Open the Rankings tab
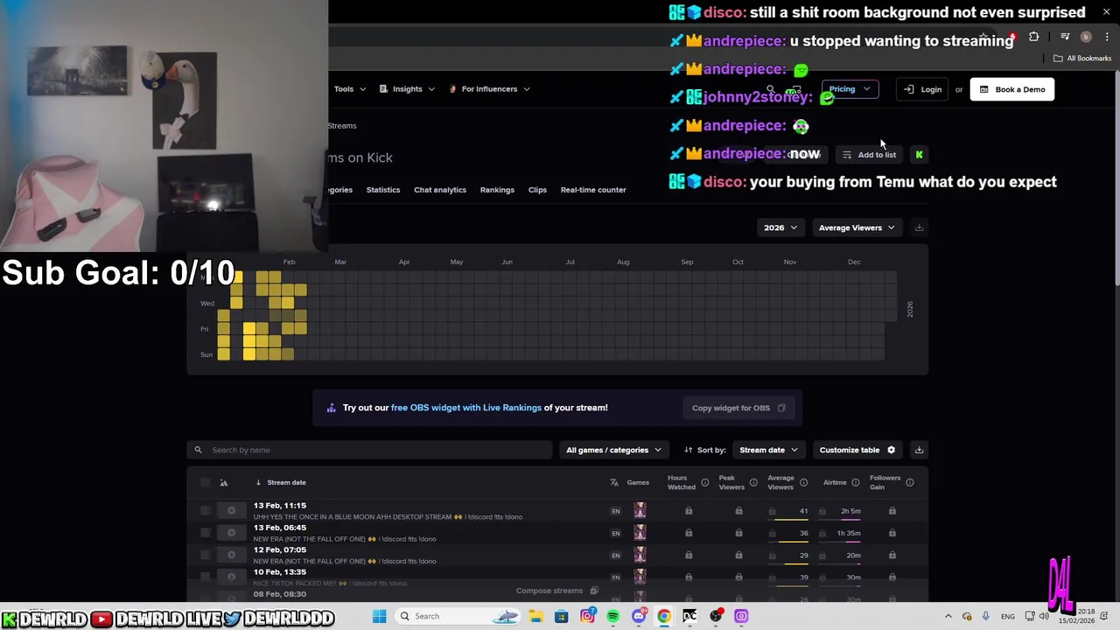 tap(497, 190)
